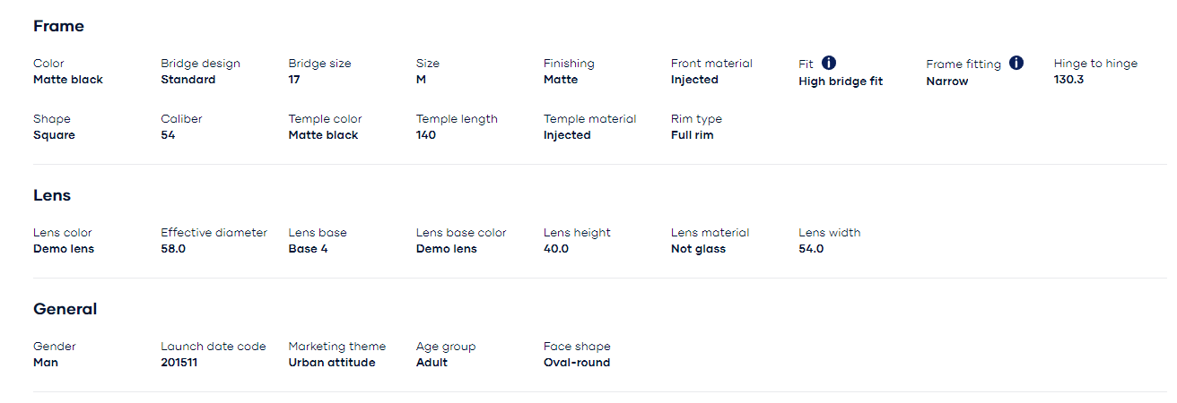Select the Matte black color value

pyautogui.click(x=68, y=80)
